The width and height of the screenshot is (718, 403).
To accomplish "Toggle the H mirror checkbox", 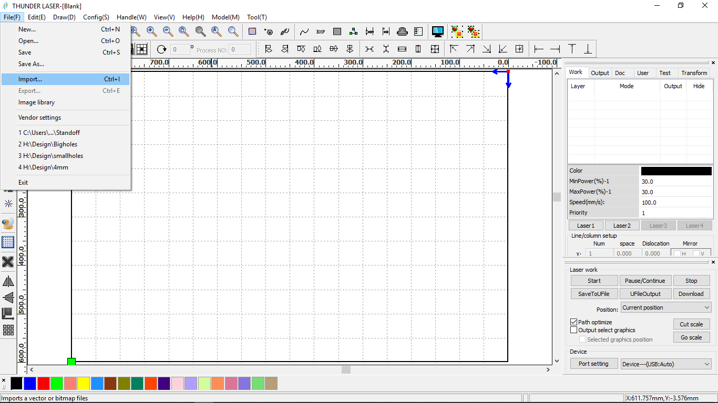I will click(677, 253).
